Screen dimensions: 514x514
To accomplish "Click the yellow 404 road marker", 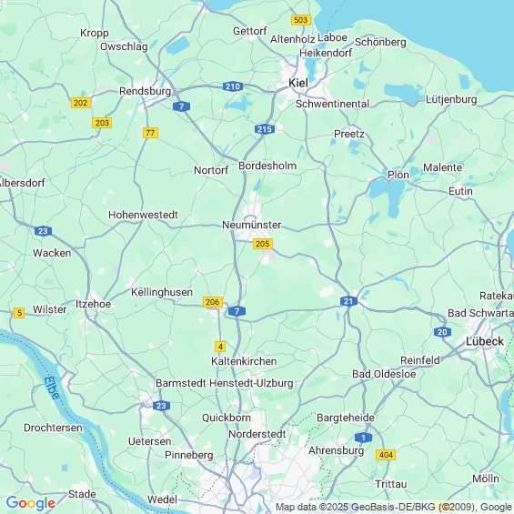I will click(386, 455).
